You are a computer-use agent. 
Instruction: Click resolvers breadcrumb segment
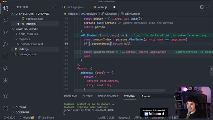pos(89,14)
